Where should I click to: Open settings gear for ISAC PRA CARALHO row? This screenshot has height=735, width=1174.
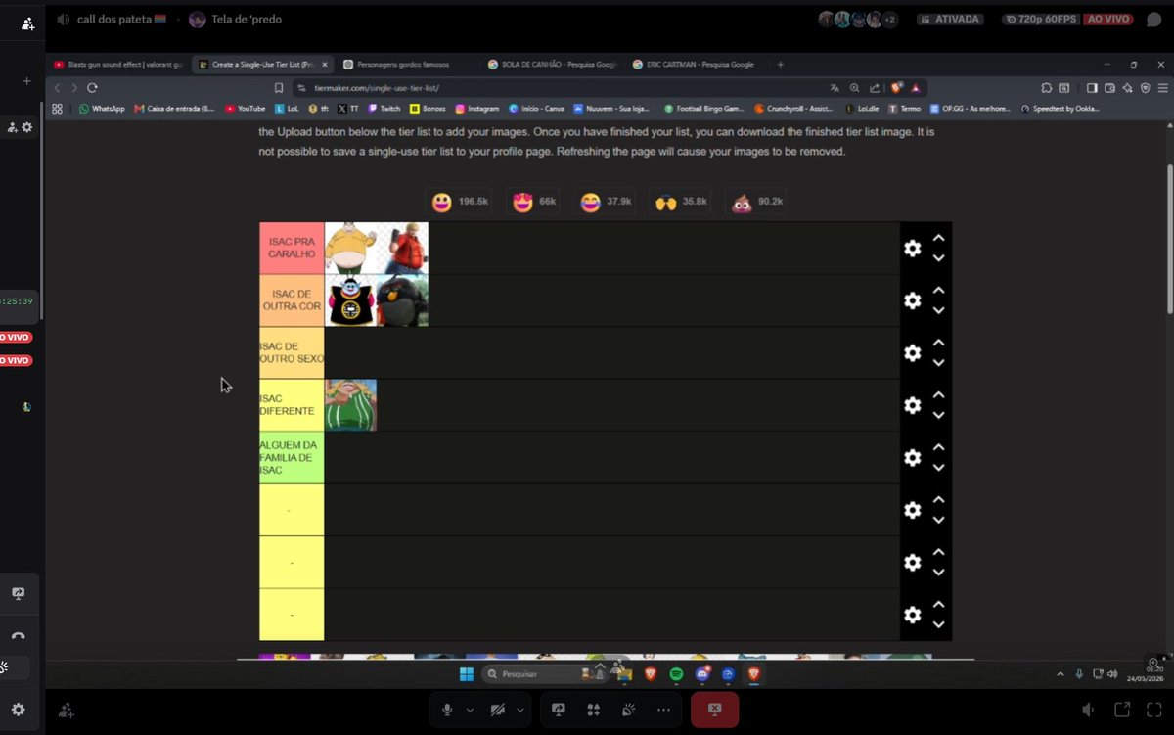click(x=913, y=249)
